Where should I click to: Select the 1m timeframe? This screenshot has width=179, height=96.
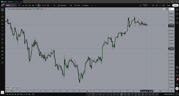[x=23, y=5]
